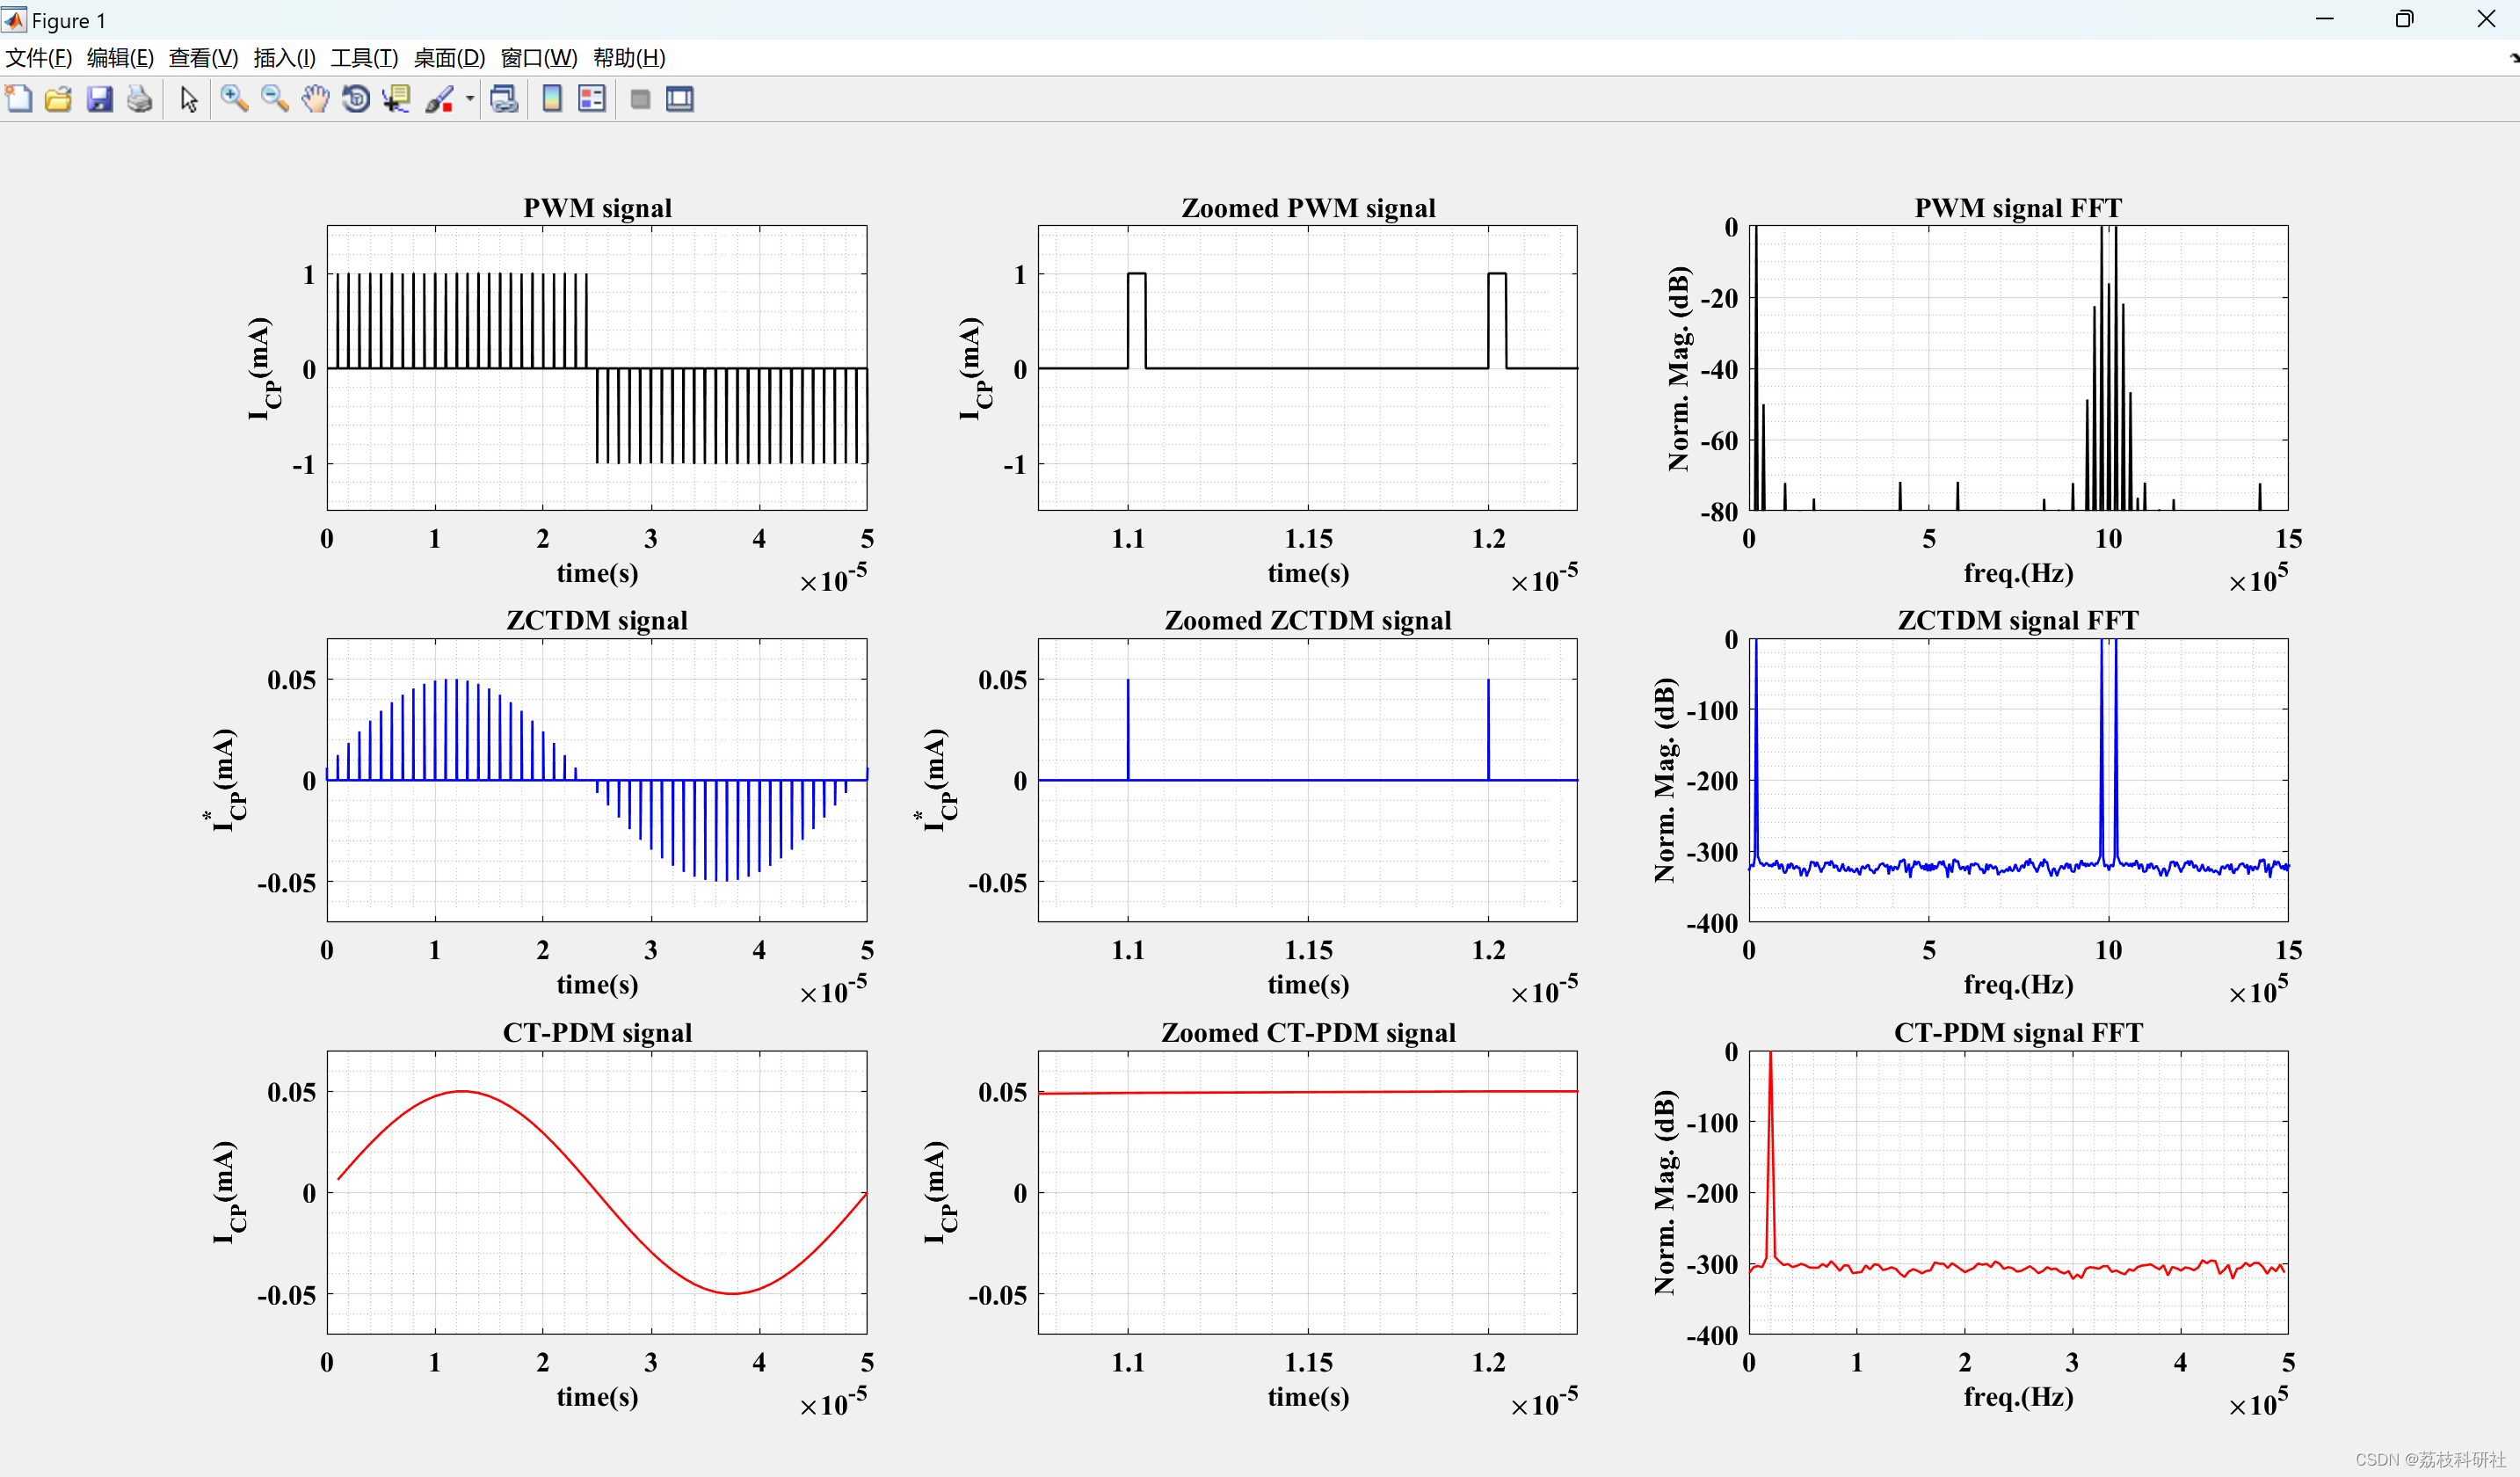Save the figure with floppy icon
The image size is (2520, 1477).
[x=99, y=99]
